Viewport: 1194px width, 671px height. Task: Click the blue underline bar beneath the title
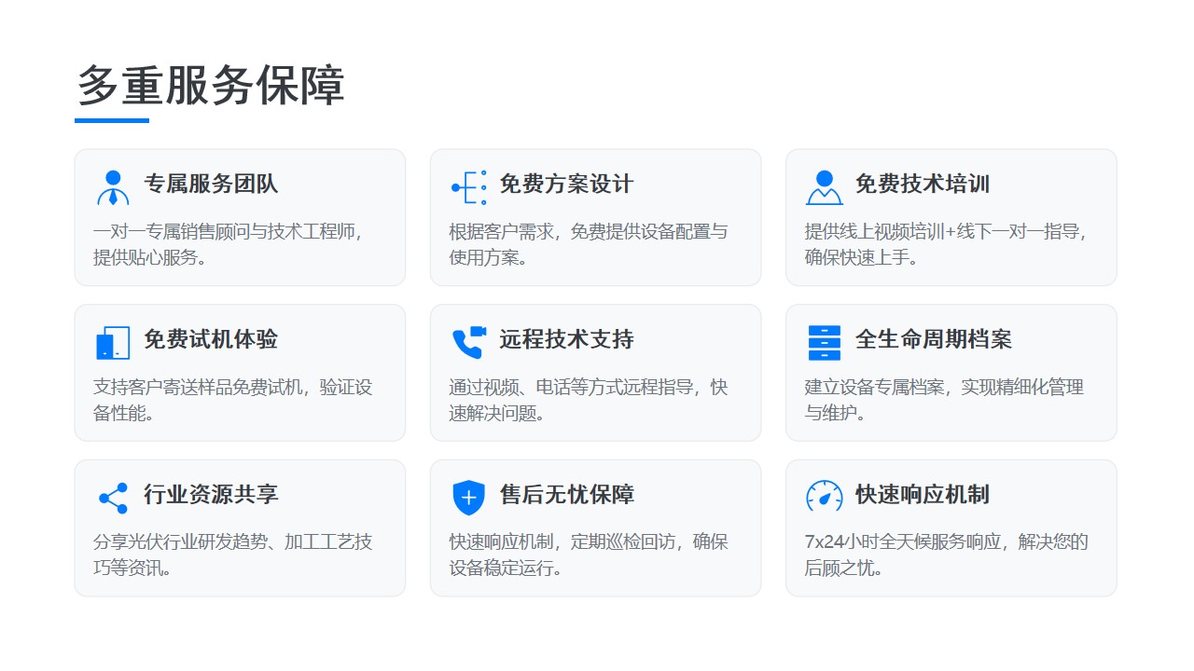pyautogui.click(x=112, y=120)
